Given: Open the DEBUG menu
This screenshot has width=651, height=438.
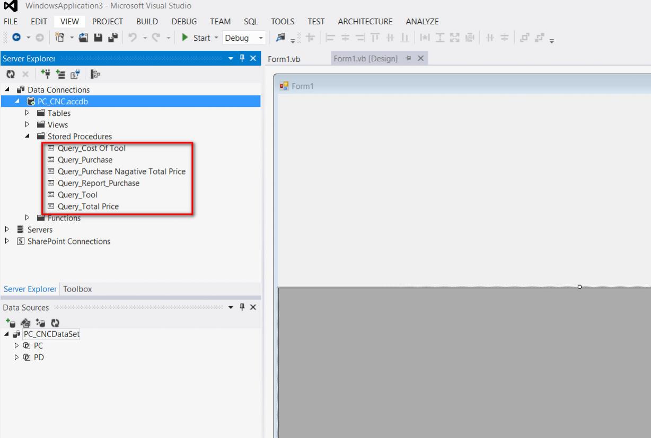Looking at the screenshot, I should coord(184,22).
